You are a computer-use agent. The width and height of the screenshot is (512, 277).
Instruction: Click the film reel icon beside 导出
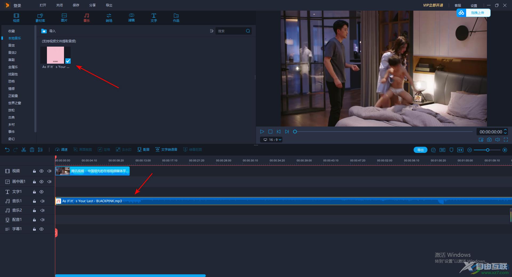pos(433,150)
